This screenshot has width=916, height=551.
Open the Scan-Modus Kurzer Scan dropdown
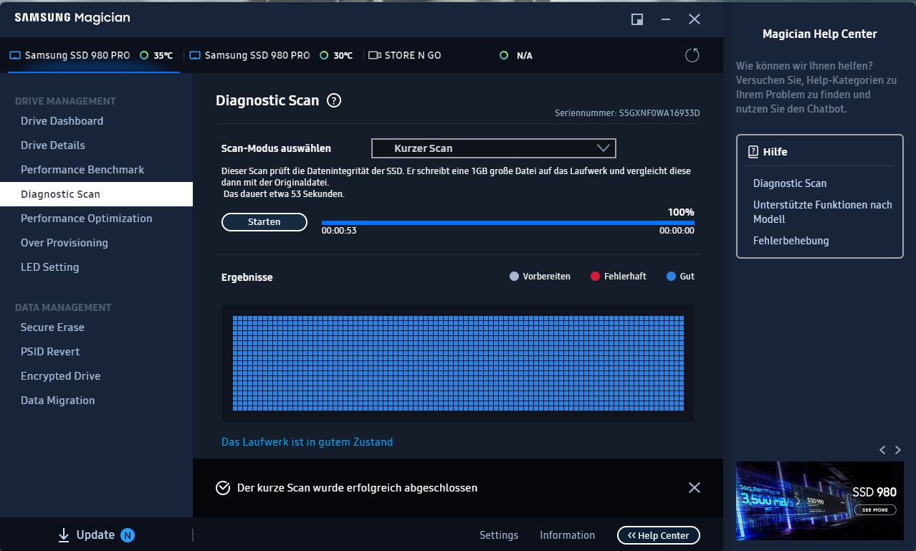[x=493, y=148]
